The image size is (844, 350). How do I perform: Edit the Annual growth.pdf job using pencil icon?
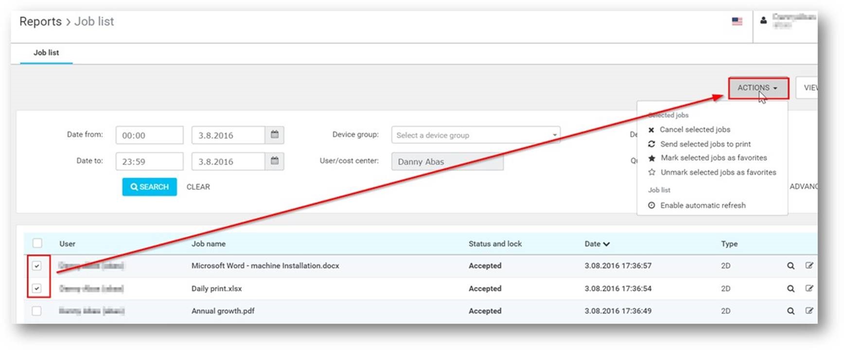[809, 311]
